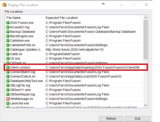Viewport: 160px width, 122px height.
Task: Select the Catlib.ini file name
Action: click(16, 54)
